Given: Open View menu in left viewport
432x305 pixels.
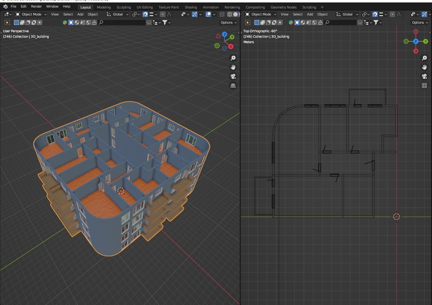Looking at the screenshot, I should coord(55,14).
